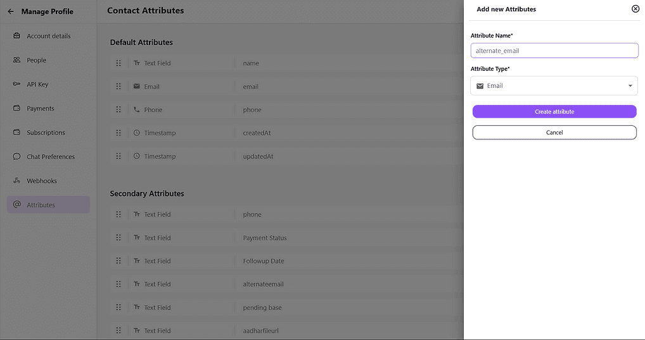The height and width of the screenshot is (340, 645).
Task: Go to the API Key section
Action: click(37, 84)
